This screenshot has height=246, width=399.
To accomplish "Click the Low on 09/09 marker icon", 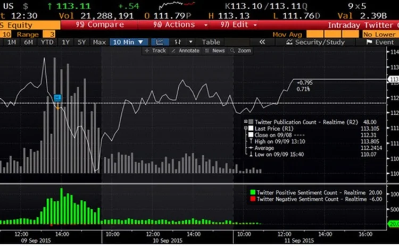I will [251, 154].
